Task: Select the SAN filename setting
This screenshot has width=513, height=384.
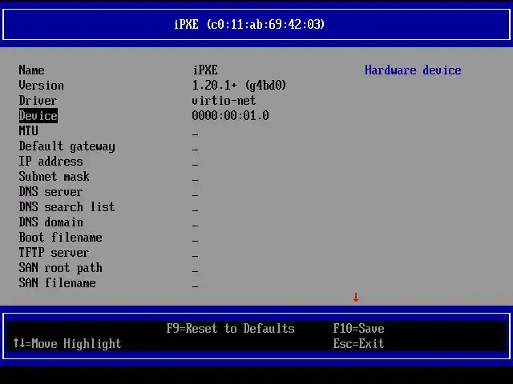Action: coord(57,283)
